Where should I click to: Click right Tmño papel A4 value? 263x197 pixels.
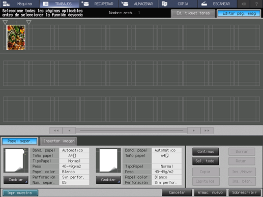pyautogui.click(x=167, y=158)
